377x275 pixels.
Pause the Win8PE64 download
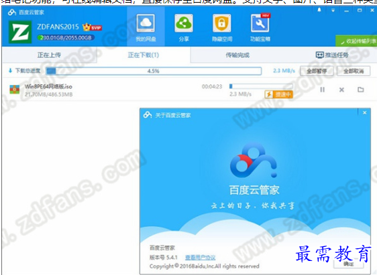tap(323, 90)
